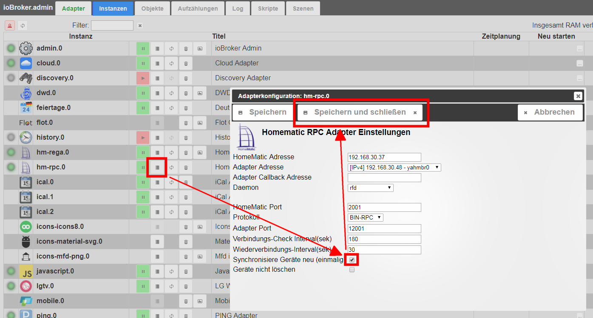593x318 pixels.
Task: Refresh instances list icon beside expert mode
Action: tap(23, 25)
